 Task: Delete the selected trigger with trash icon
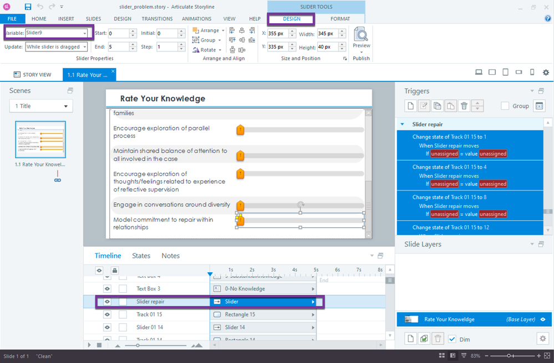coord(464,106)
